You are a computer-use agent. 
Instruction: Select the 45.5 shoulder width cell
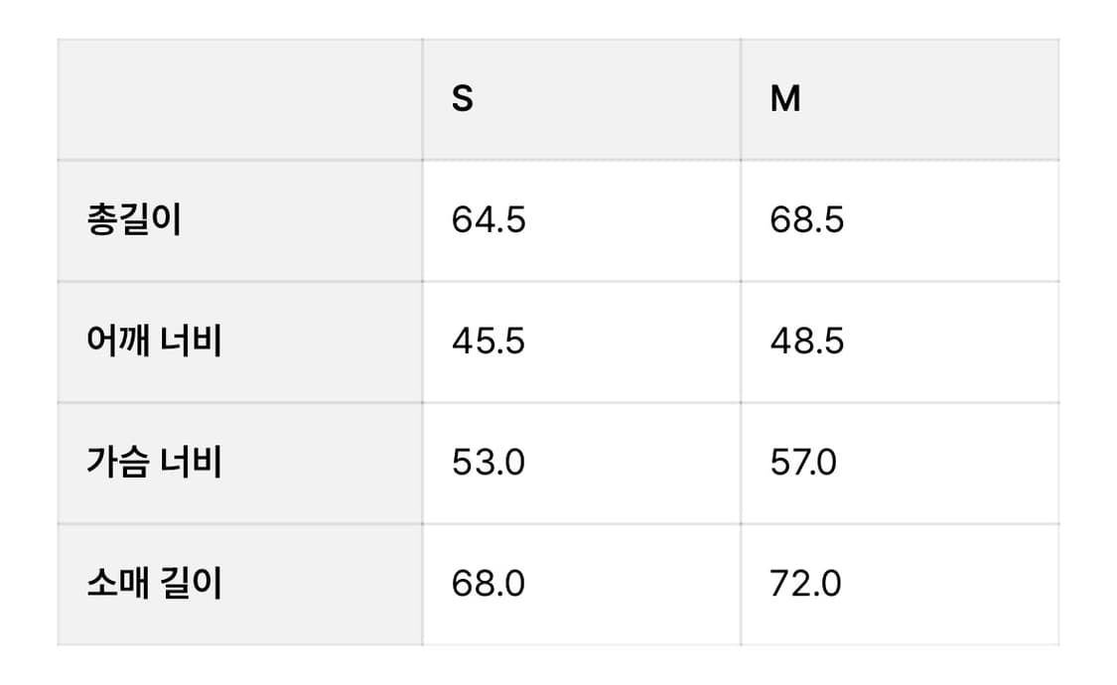[x=489, y=342]
